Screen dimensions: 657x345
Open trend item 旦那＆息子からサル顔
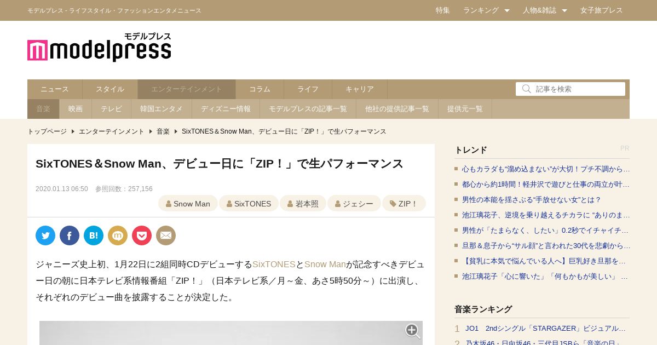(546, 246)
